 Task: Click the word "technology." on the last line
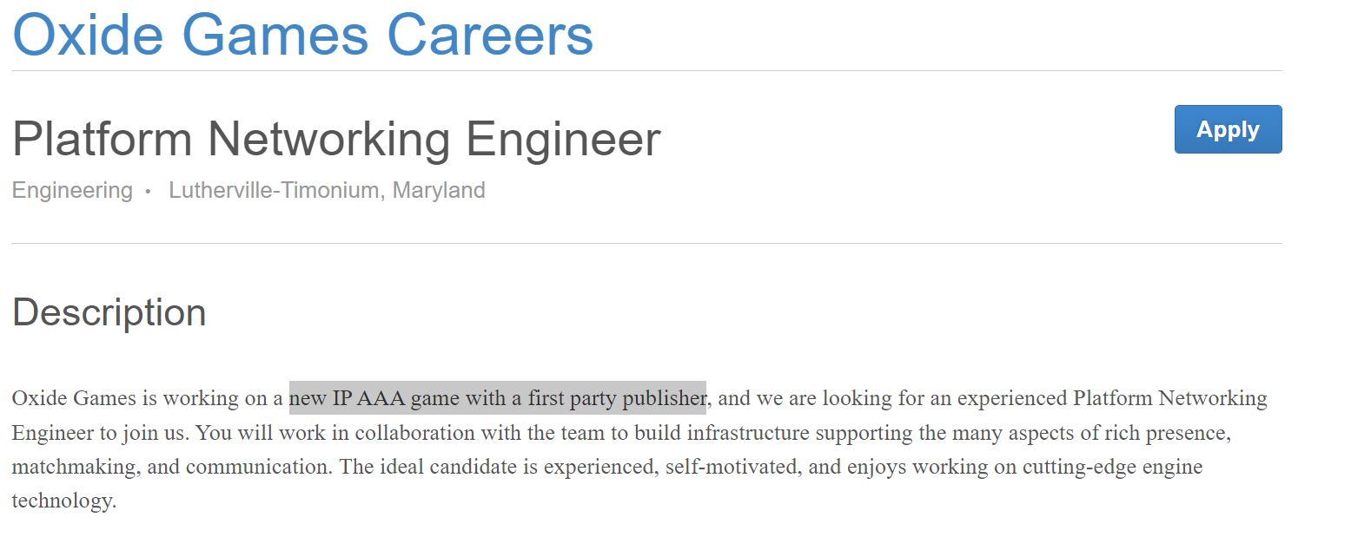[x=64, y=501]
